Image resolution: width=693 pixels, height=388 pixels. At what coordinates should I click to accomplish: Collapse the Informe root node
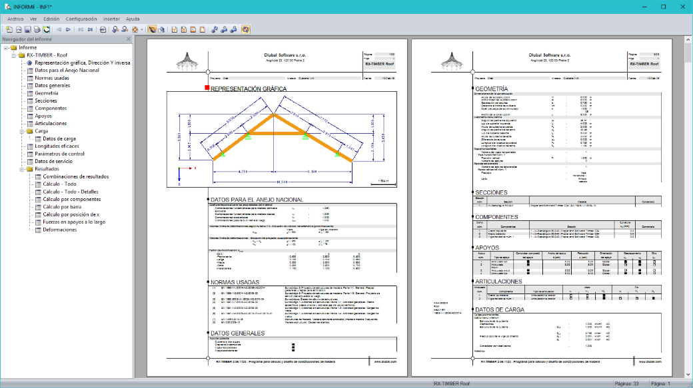click(x=6, y=48)
